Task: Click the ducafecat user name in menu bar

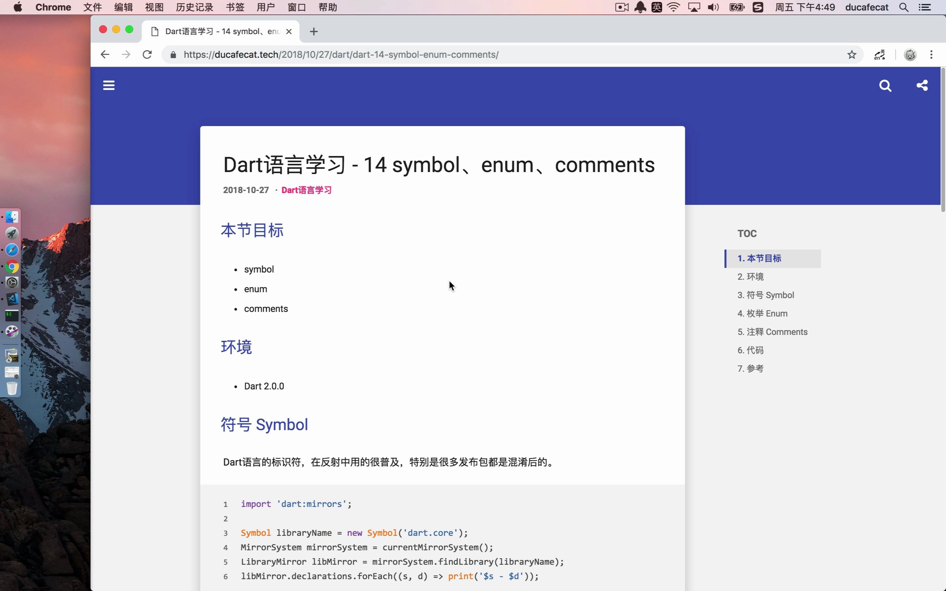Action: [867, 7]
